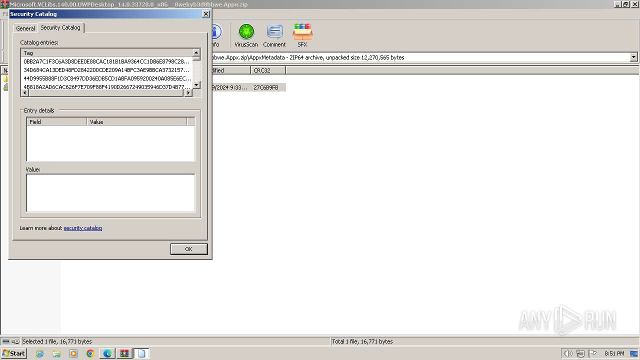Restore the WinRAR window using restore button
The height and width of the screenshot is (360, 640).
625,4
